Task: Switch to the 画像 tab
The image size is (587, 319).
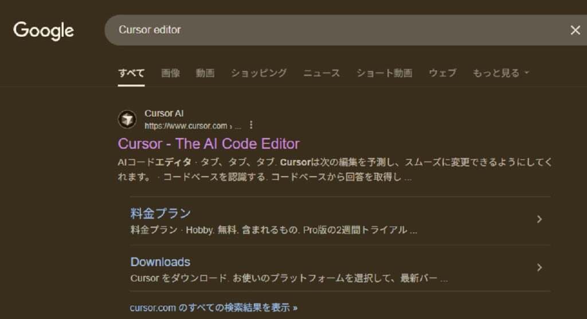Action: [x=170, y=73]
